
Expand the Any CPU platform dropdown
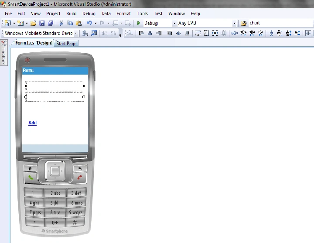tap(234, 23)
